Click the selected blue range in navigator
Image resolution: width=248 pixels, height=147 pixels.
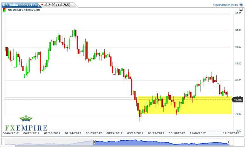pyautogui.click(x=161, y=143)
